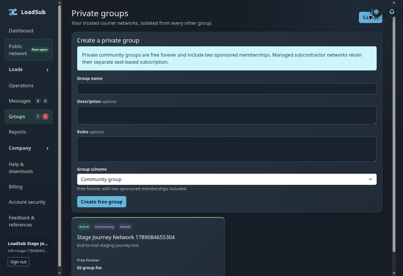Focus the Group name field

tap(227, 89)
